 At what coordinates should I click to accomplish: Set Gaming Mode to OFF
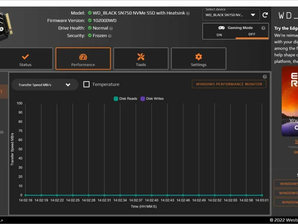pos(252,34)
